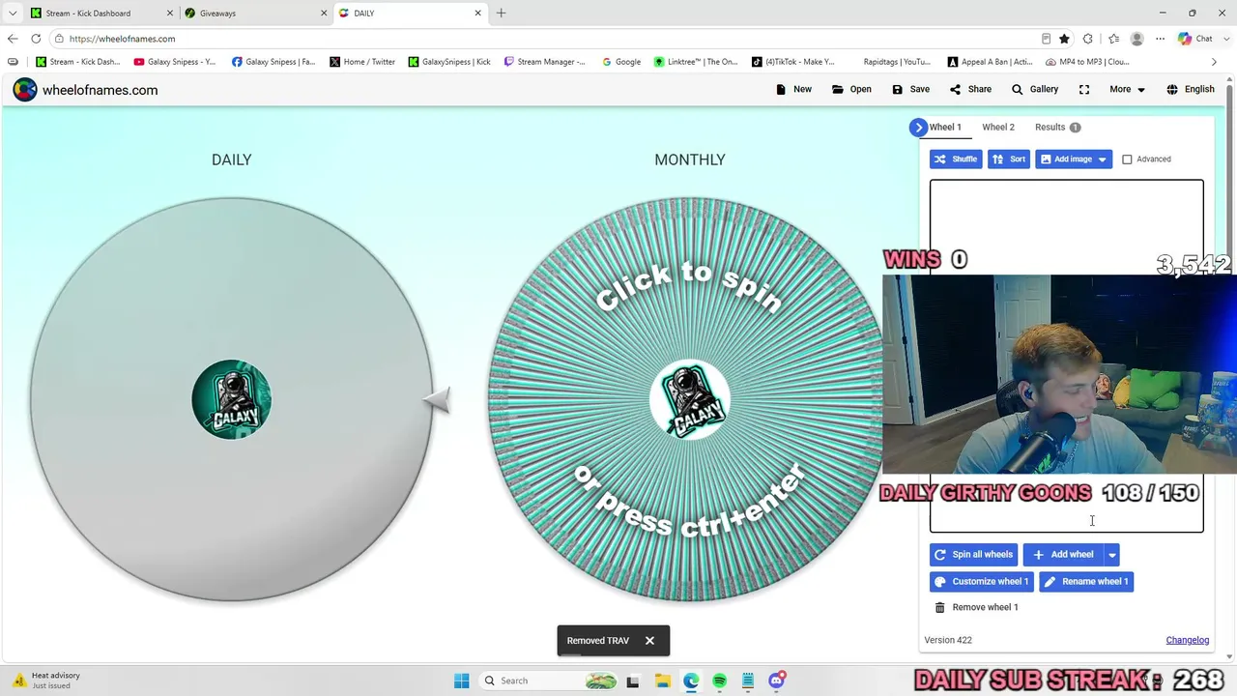Switch to Stream - Kick Dashboard browser tab
Image resolution: width=1237 pixels, height=696 pixels.
point(101,14)
